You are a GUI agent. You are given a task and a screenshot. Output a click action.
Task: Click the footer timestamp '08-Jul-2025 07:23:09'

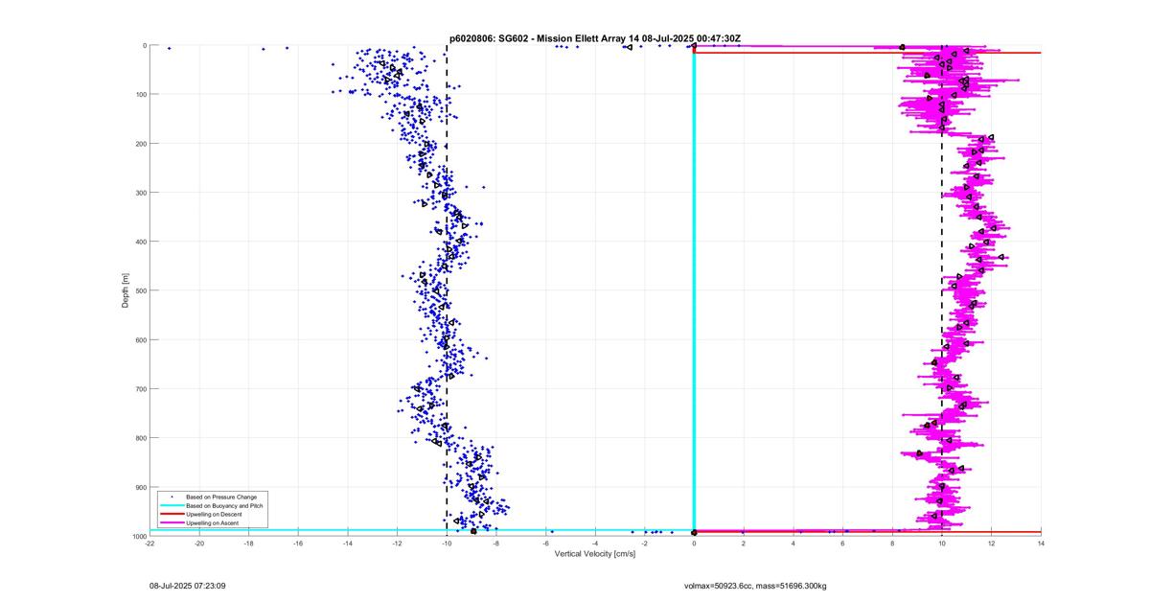[x=187, y=585]
